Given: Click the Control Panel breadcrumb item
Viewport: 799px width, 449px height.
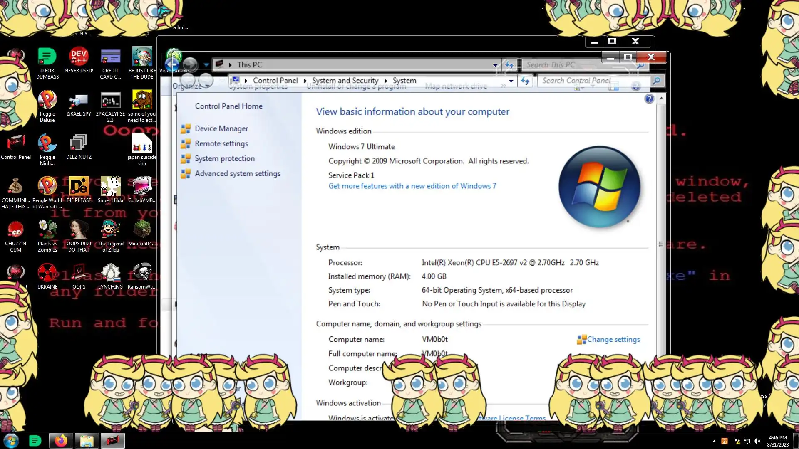Looking at the screenshot, I should (275, 81).
